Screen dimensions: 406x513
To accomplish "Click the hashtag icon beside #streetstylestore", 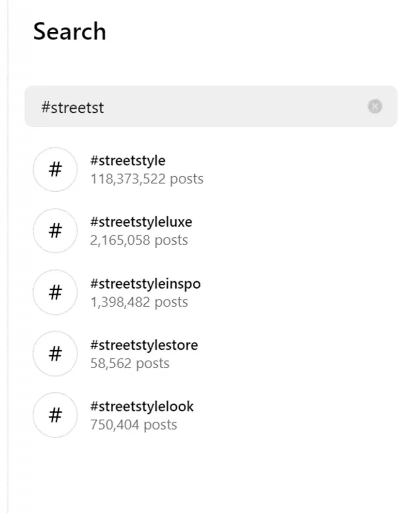I will point(55,354).
